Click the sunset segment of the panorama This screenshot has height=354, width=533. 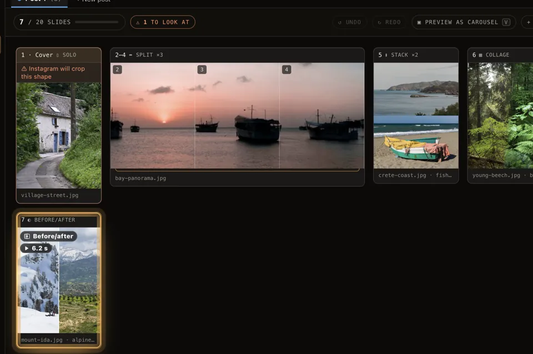point(153,115)
